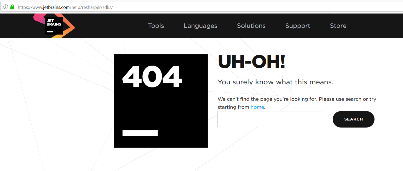This screenshot has width=403, height=171.
Task: Follow the home link
Action: pos(257,107)
